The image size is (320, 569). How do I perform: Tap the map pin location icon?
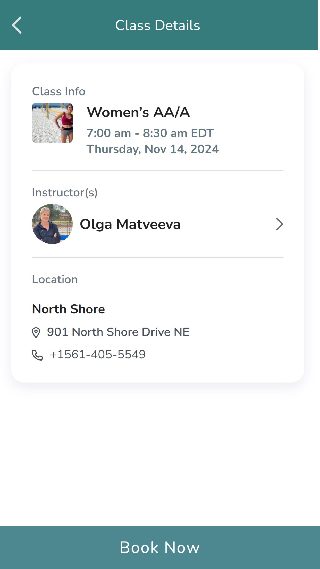click(x=36, y=332)
